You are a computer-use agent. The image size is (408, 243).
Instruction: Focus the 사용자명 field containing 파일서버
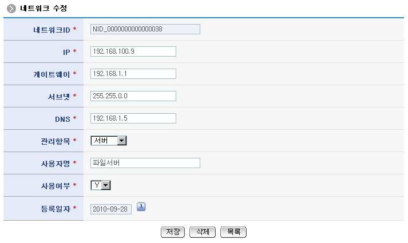click(145, 163)
